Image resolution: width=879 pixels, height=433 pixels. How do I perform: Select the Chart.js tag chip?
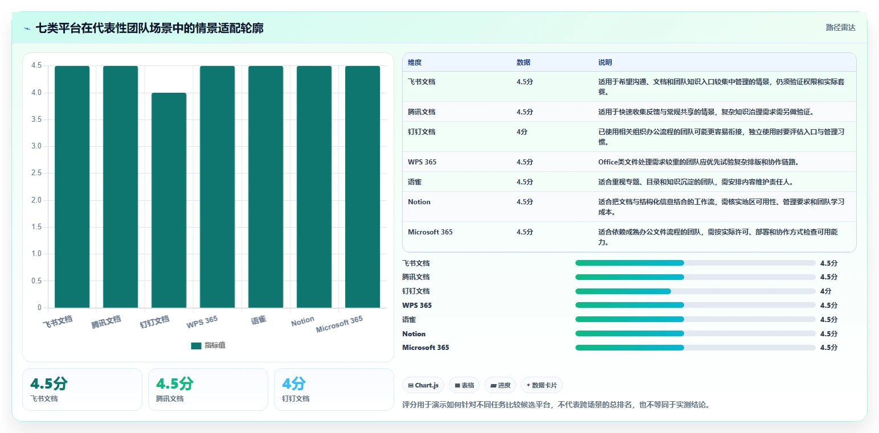point(423,385)
